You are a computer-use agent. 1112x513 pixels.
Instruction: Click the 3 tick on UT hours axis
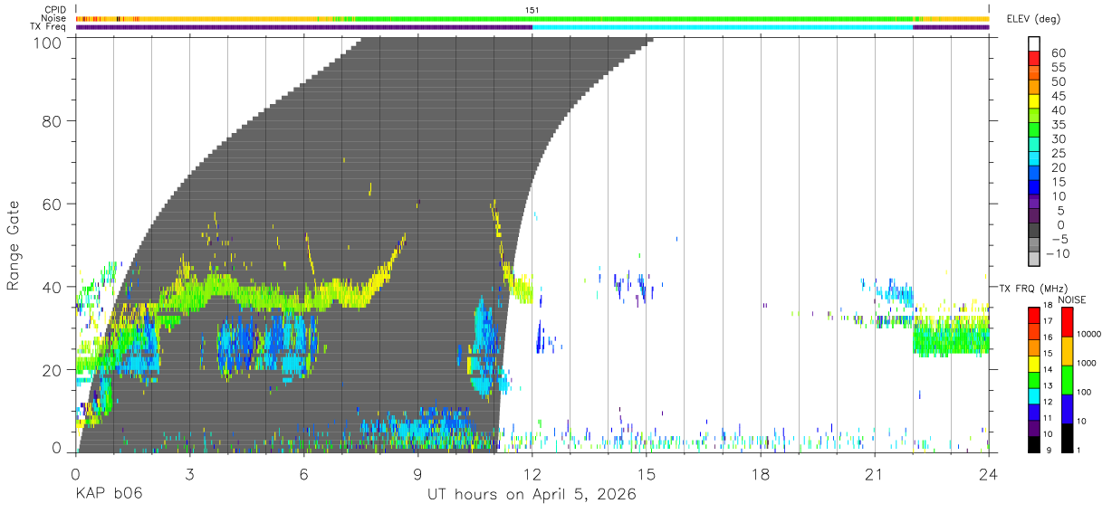coord(189,473)
